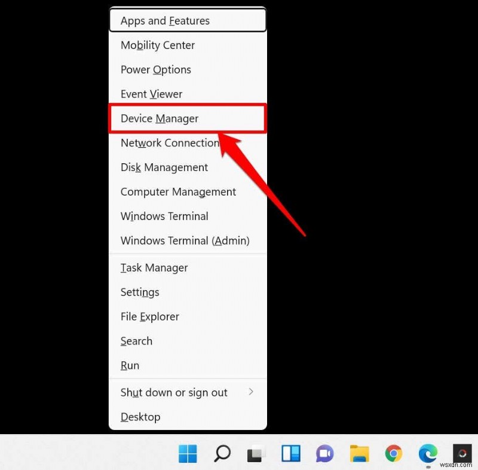Open Task View from the taskbar
This screenshot has height=470, width=478.
pos(256,454)
